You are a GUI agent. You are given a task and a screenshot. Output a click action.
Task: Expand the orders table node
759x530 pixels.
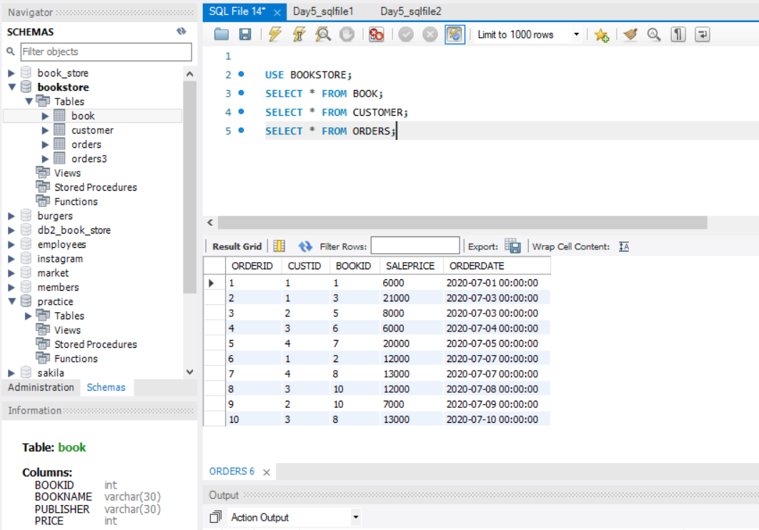(45, 144)
